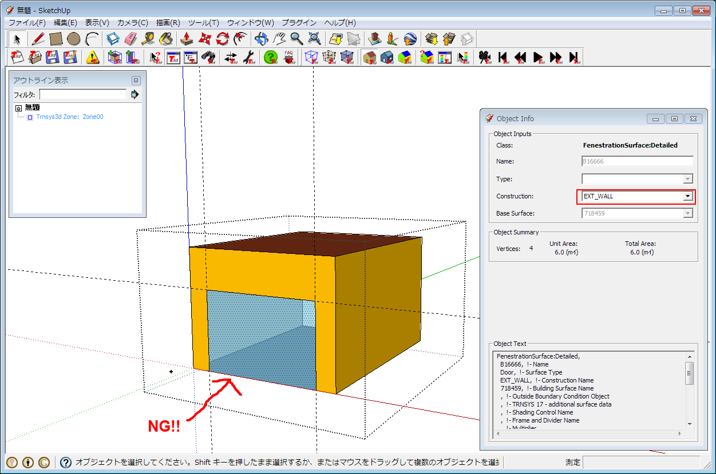Open the FAQ toolbar icon
716x474 pixels.
point(288,57)
